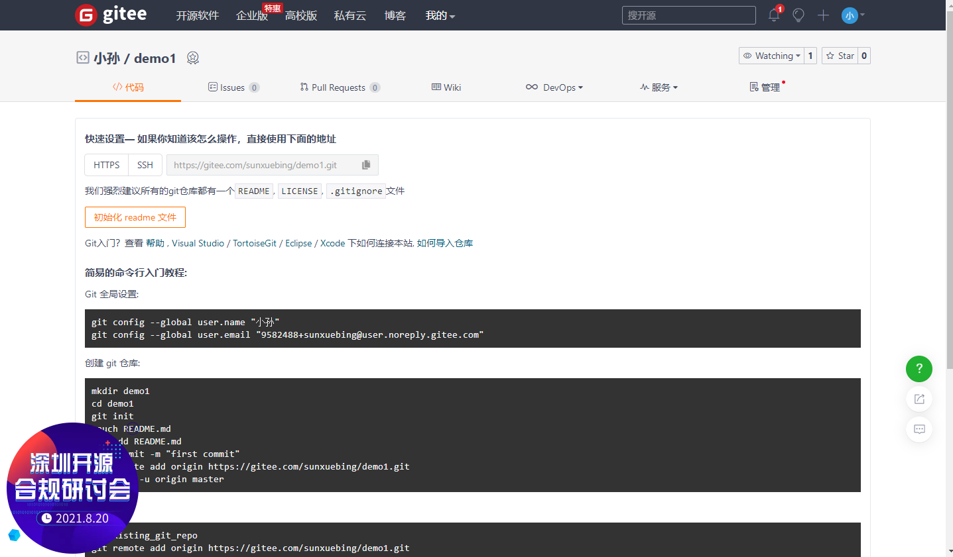This screenshot has height=557, width=953.
Task: Click the 初始化 readme 文件 button
Action: (x=135, y=217)
